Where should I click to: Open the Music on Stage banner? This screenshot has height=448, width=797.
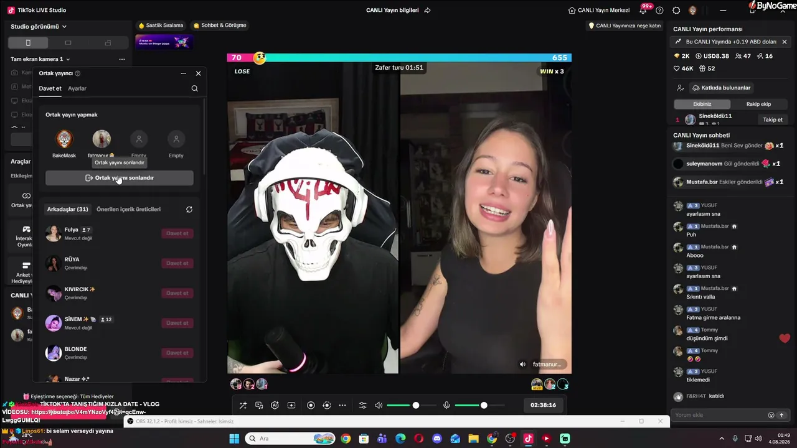click(x=164, y=42)
